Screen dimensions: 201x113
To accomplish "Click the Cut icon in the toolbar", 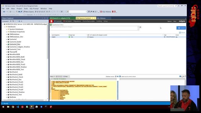I will [x=47, y=12].
